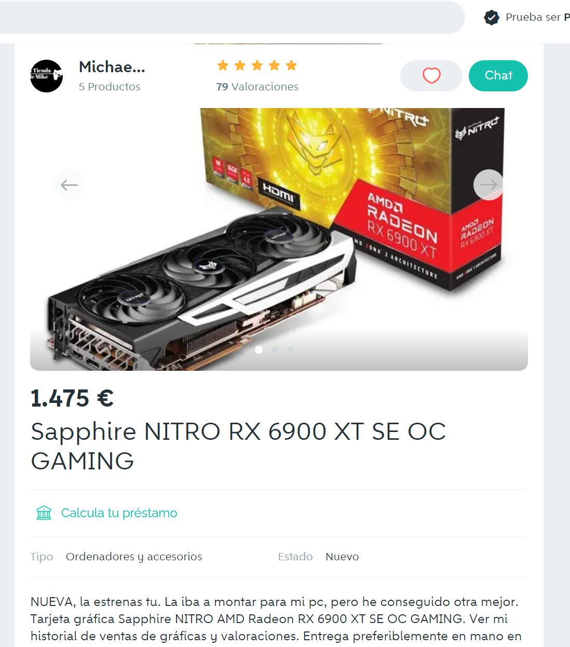Focus the search bar at the top

[x=232, y=17]
